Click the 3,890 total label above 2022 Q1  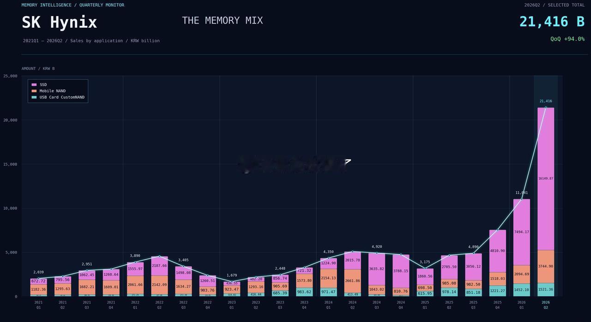pos(135,256)
